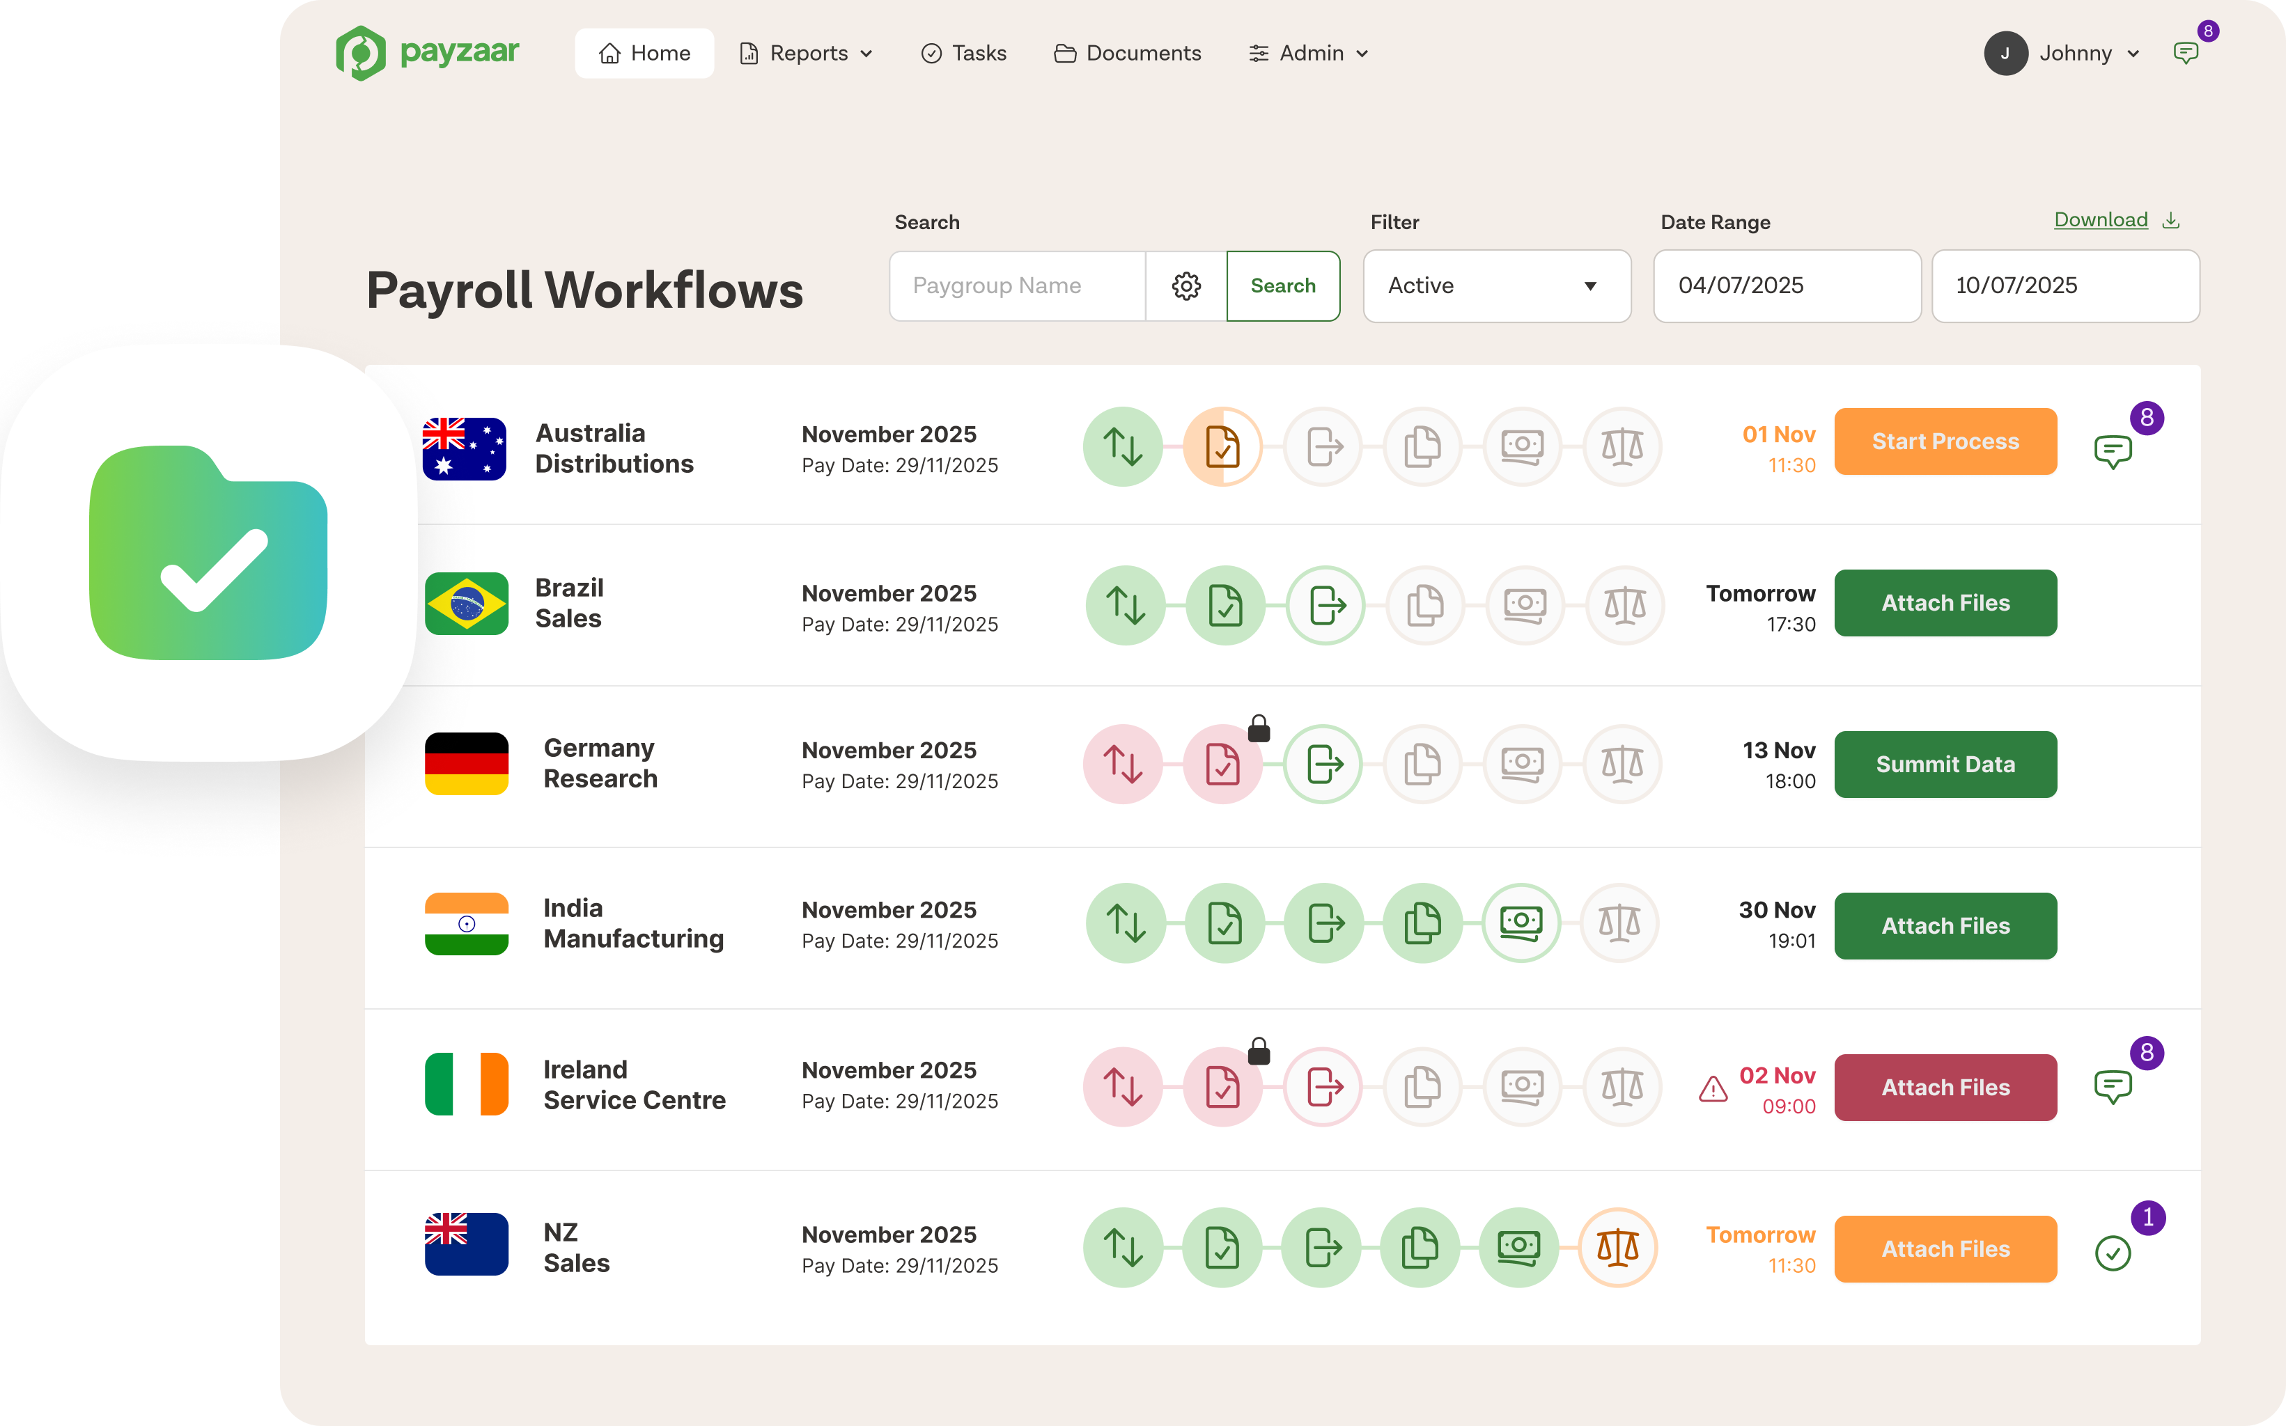Select the Australia Distributions paygroup name
This screenshot has height=1426, width=2286.
pyautogui.click(x=614, y=448)
